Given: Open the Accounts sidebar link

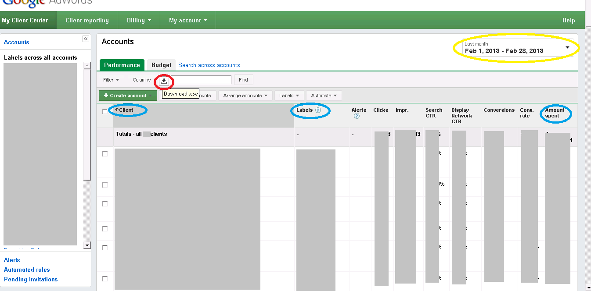Looking at the screenshot, I should (x=17, y=42).
